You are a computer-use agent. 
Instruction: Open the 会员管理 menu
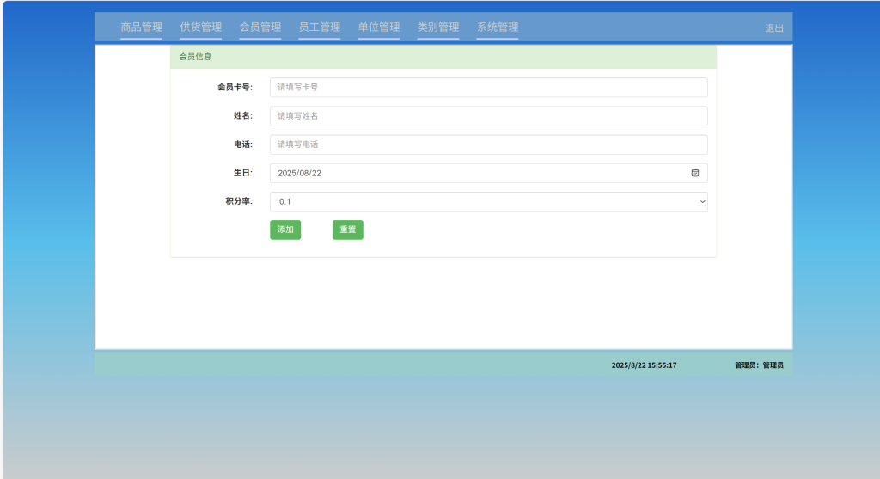click(260, 27)
